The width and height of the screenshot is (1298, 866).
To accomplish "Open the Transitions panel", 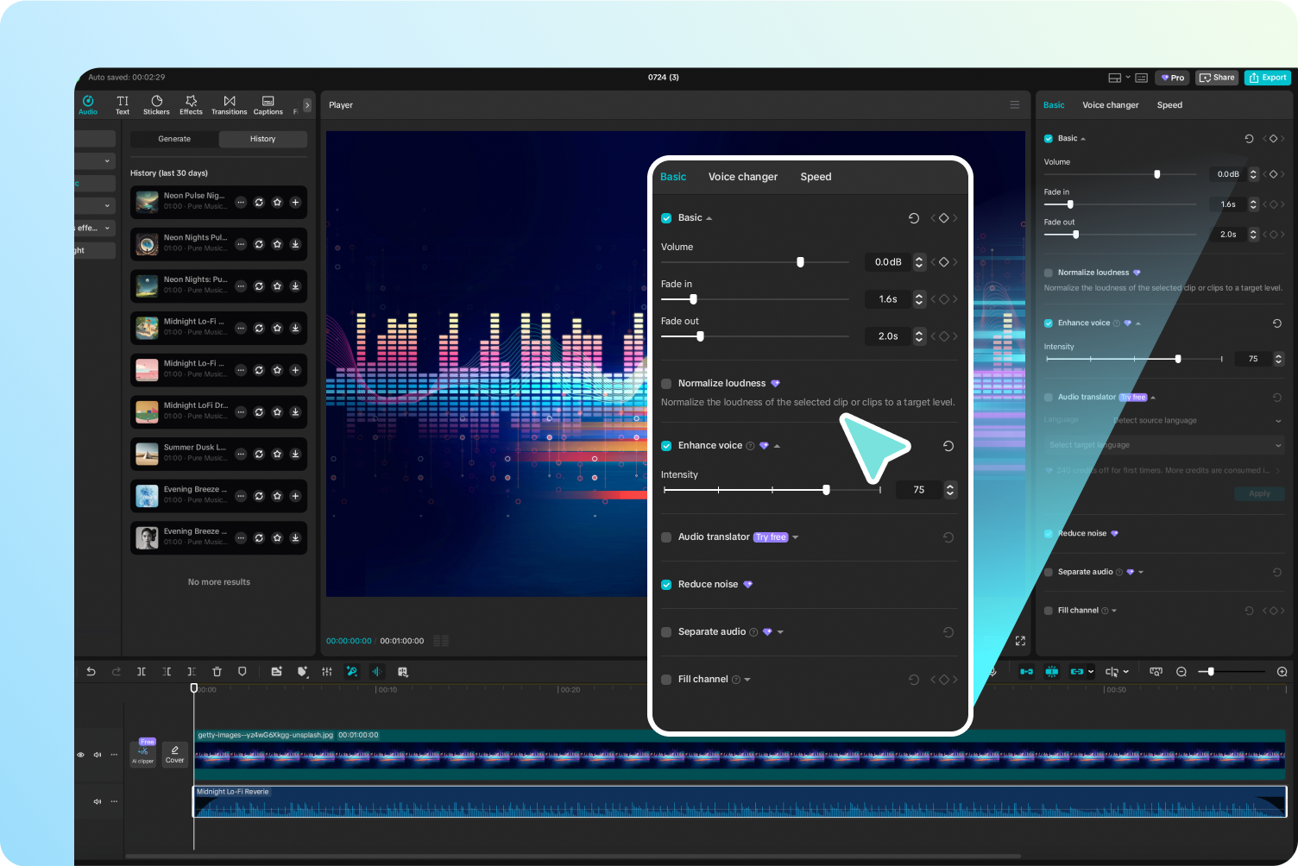I will [229, 104].
